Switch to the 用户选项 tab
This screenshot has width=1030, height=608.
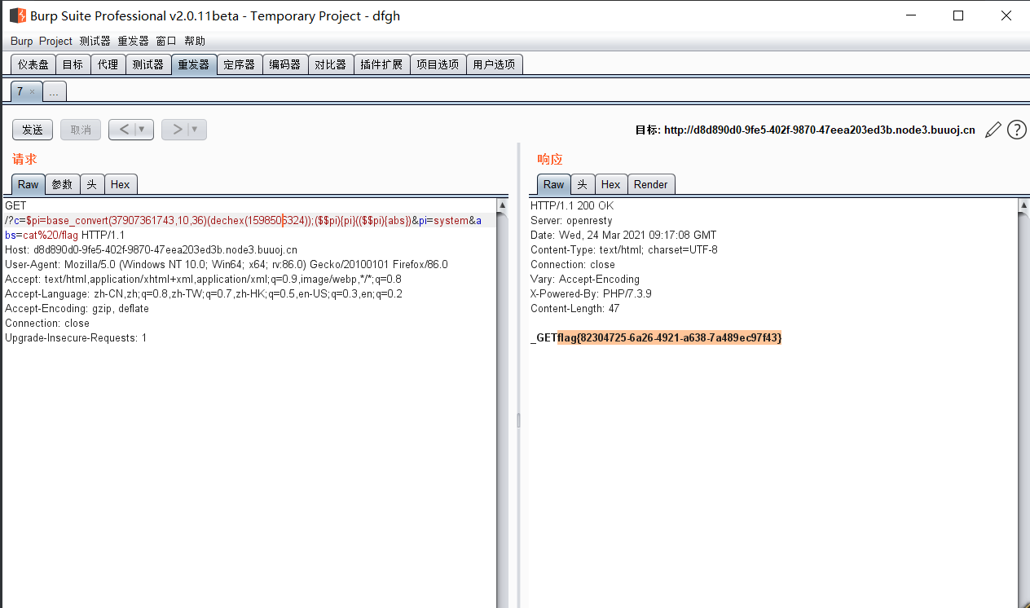coord(494,64)
